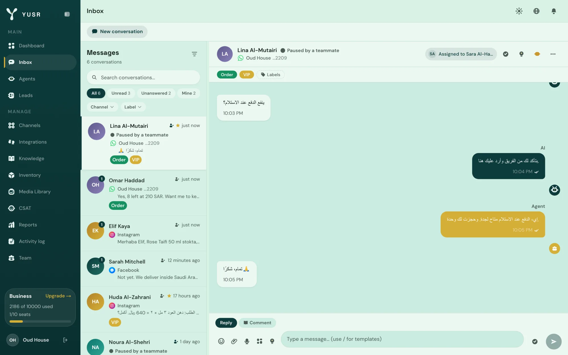The height and width of the screenshot is (355, 568).
Task: Click resolve checkmark beside message input
Action: click(535, 341)
